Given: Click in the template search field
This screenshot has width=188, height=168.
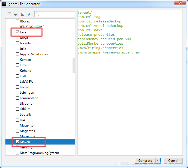Looking at the screenshot, I should coord(55,14).
